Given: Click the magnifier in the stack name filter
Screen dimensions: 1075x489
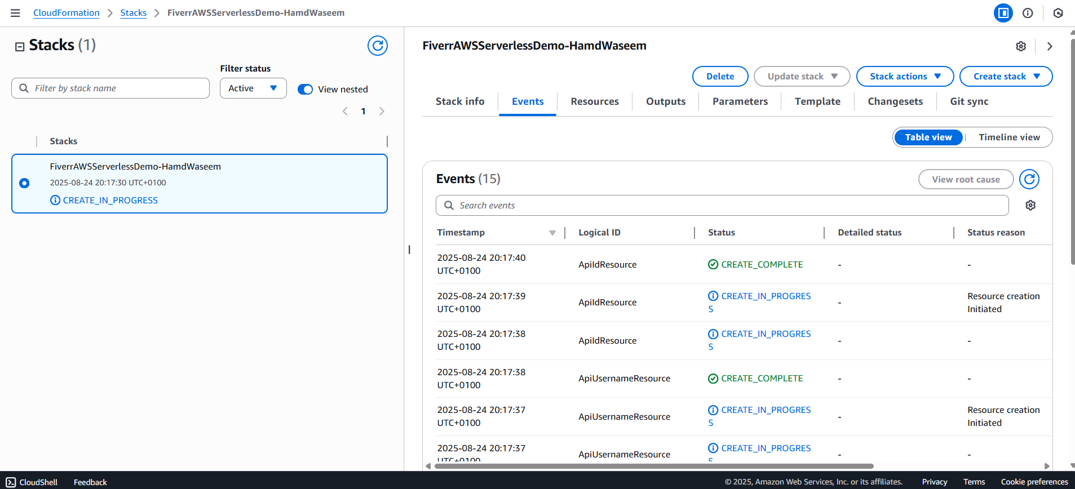Looking at the screenshot, I should click(24, 88).
